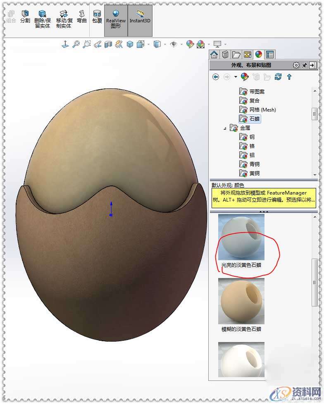Open the 青铜 folder

pos(249,164)
